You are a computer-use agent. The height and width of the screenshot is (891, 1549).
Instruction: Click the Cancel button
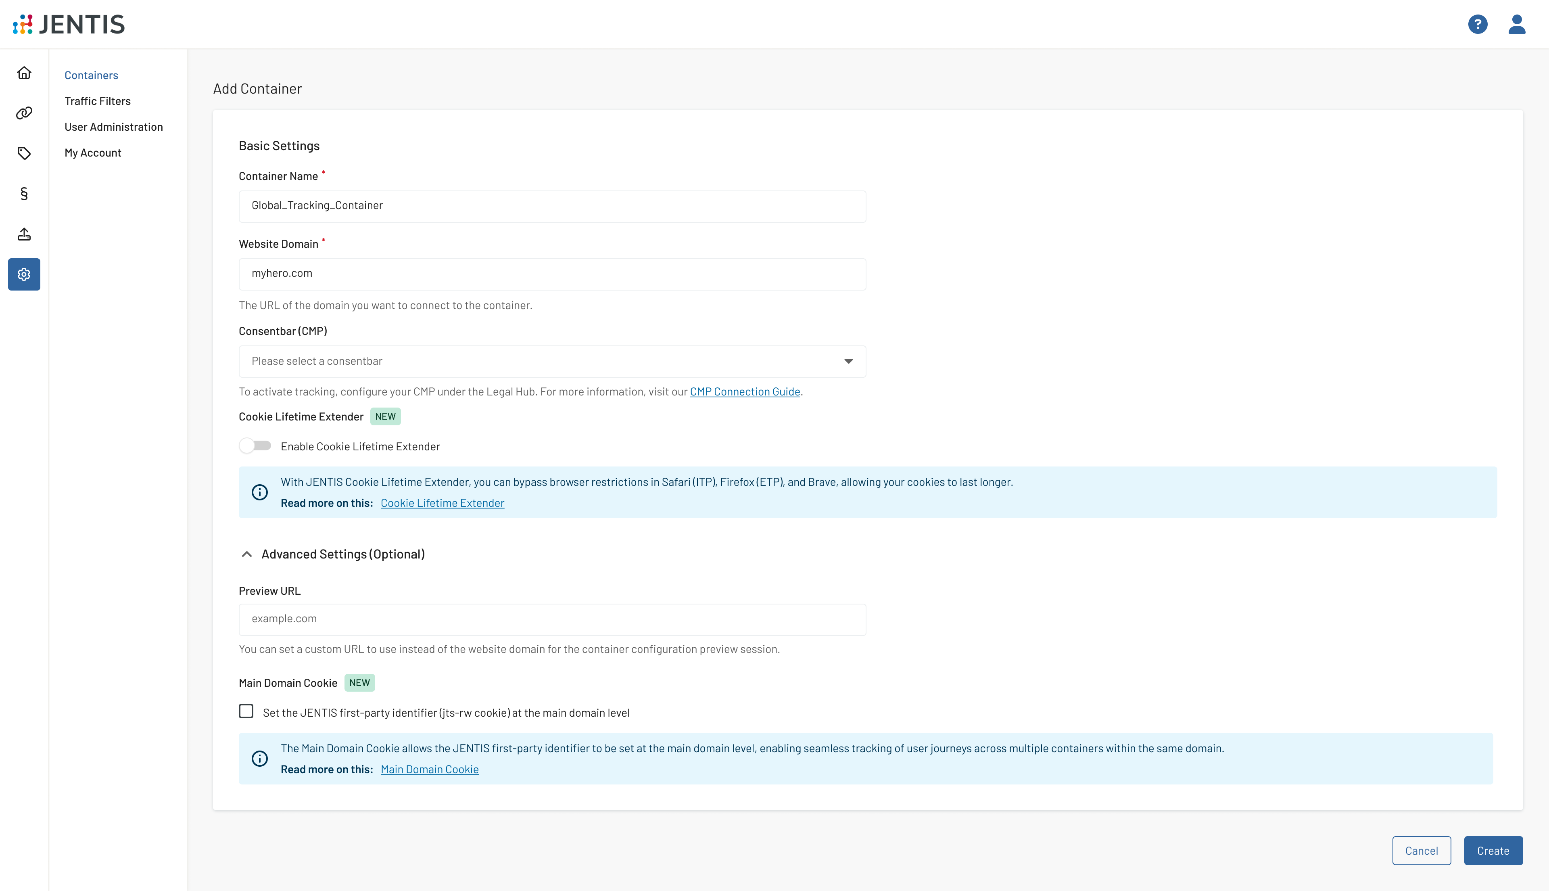[1421, 851]
